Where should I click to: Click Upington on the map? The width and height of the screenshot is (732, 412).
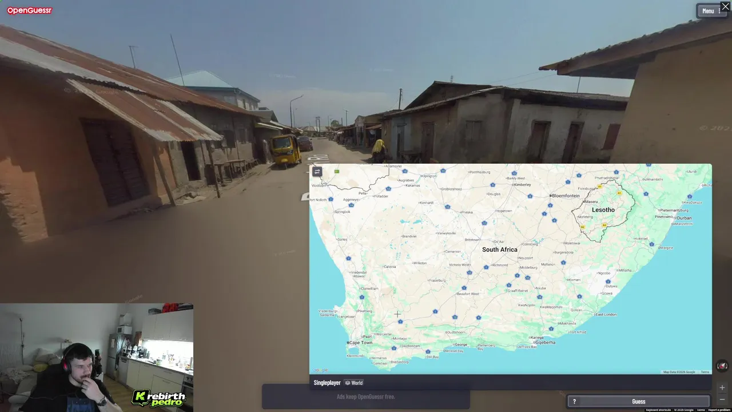pos(428,176)
